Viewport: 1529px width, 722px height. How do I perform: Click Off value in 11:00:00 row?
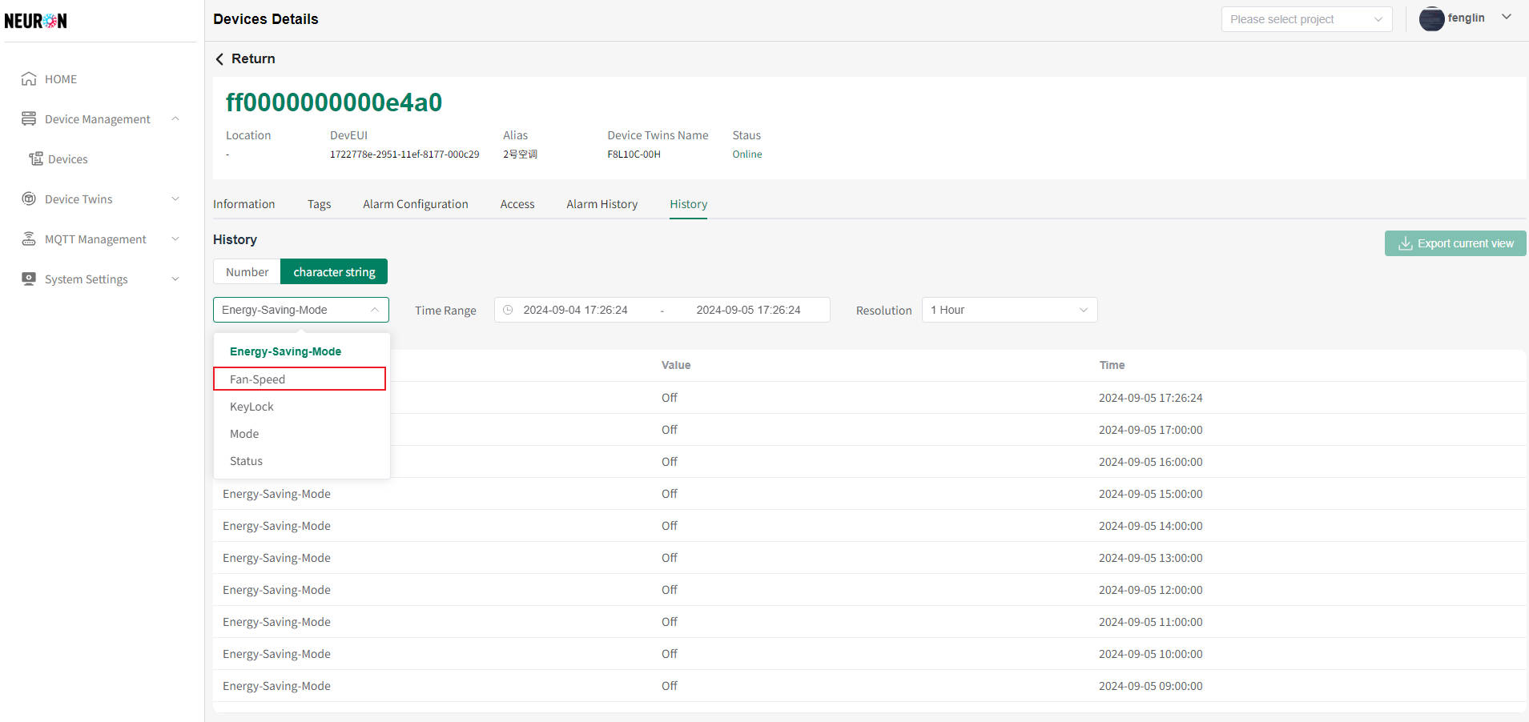(670, 622)
